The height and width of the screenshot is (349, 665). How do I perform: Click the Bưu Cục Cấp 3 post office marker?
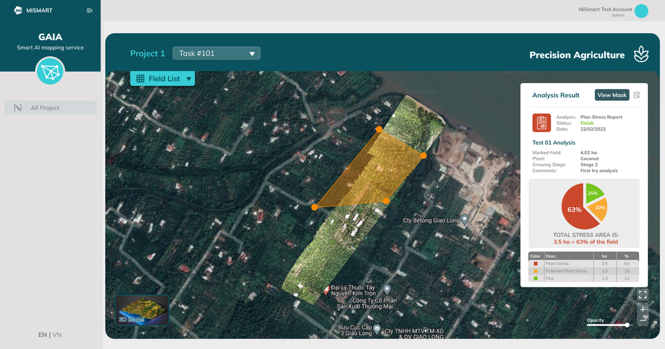[x=377, y=329]
